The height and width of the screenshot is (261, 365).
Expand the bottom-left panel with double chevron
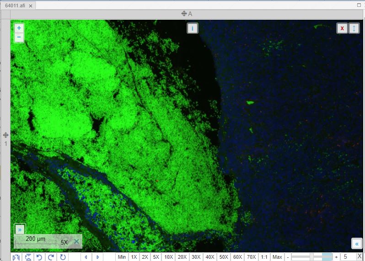coord(20,229)
